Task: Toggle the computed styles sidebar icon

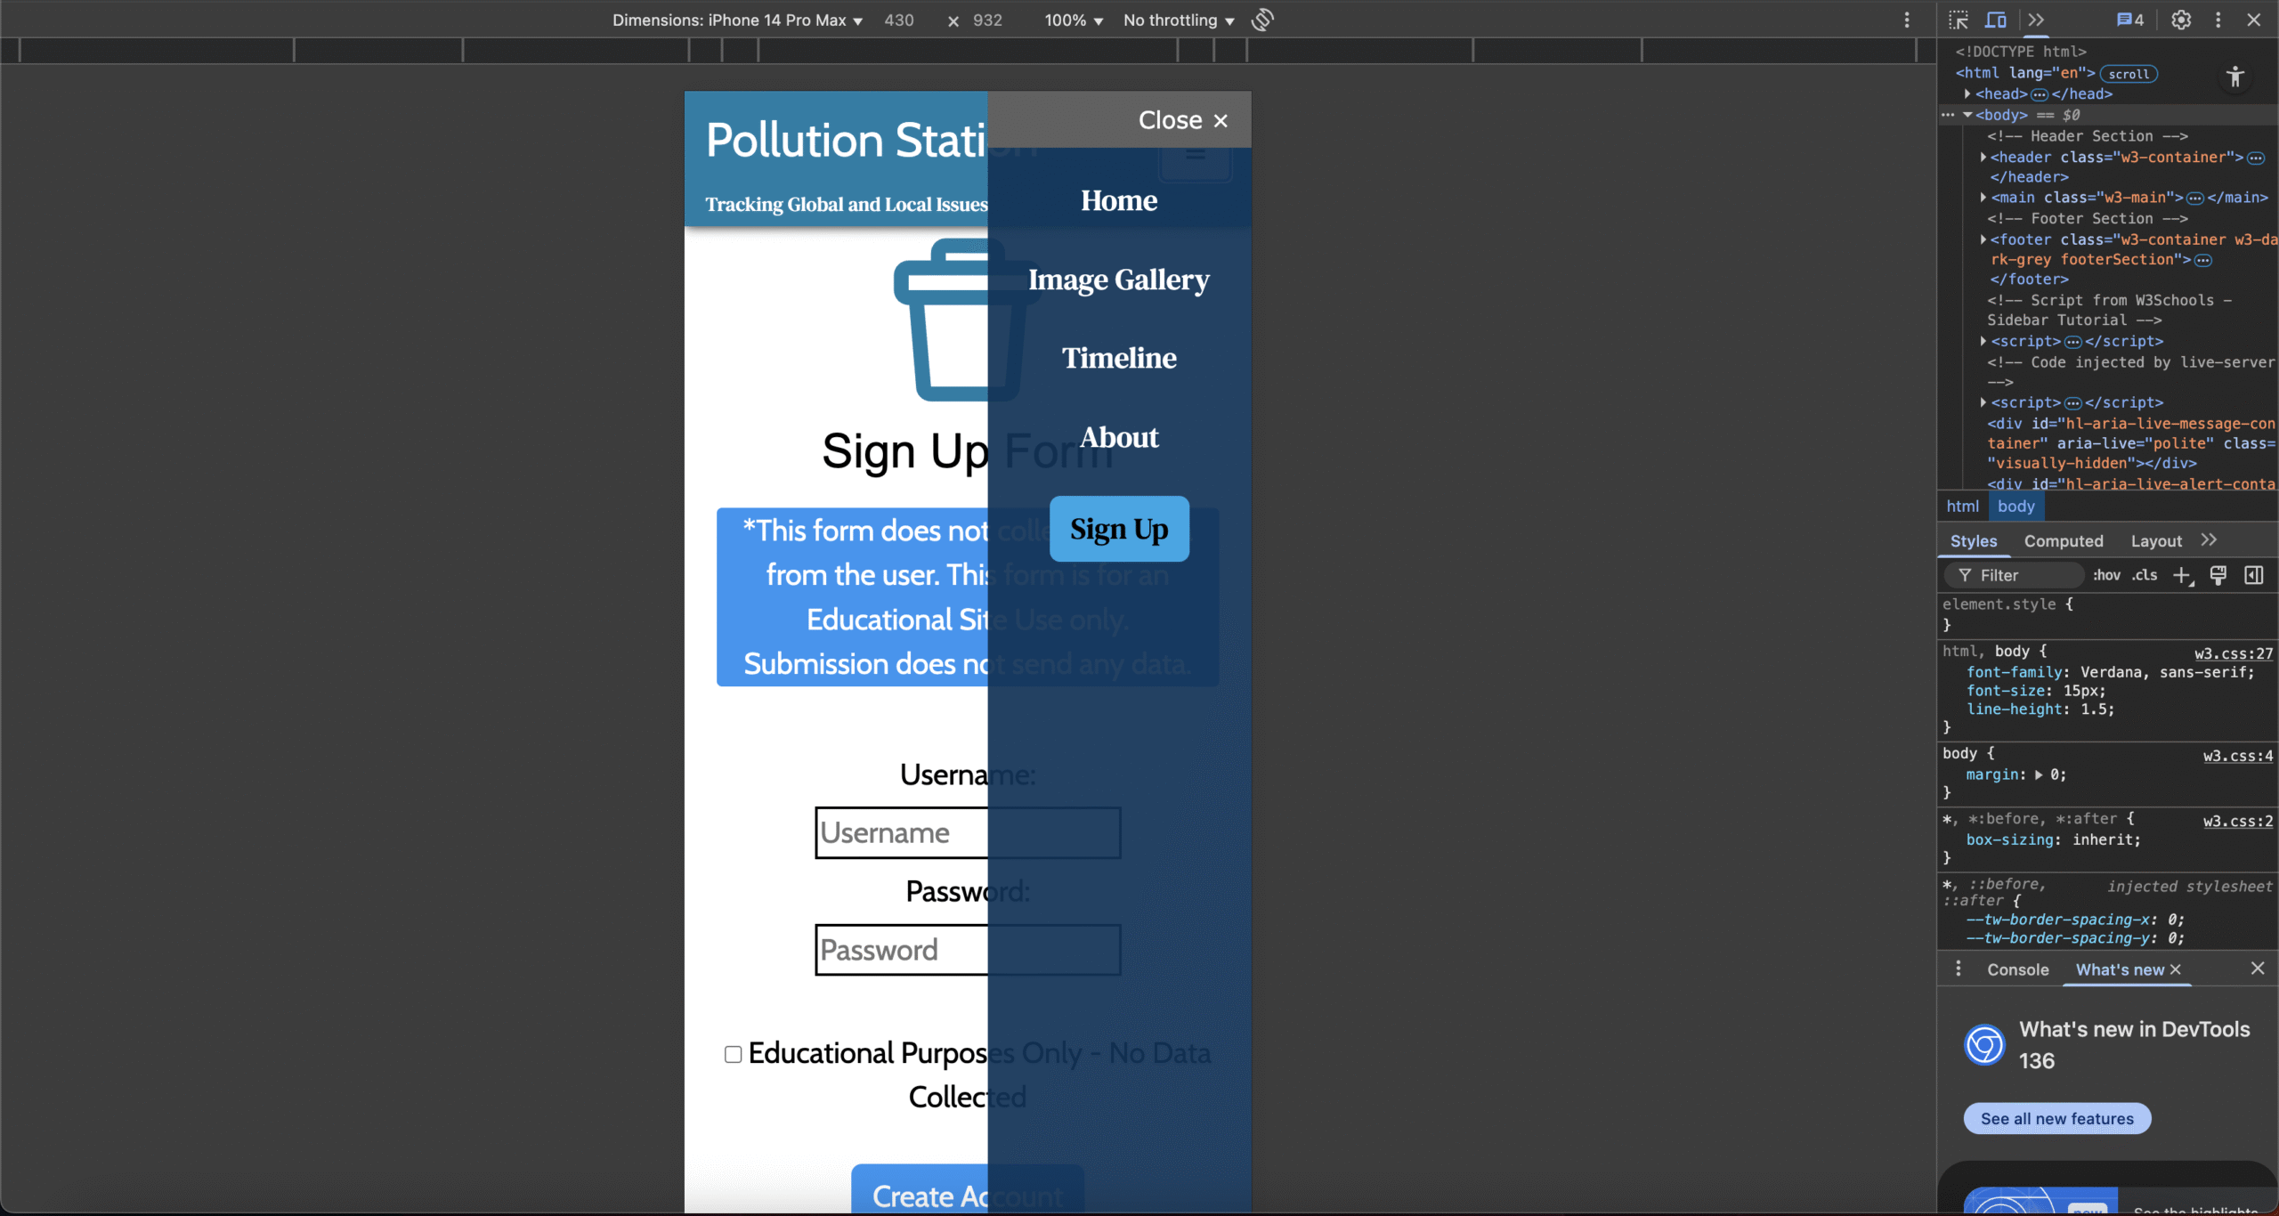Action: coord(2254,576)
